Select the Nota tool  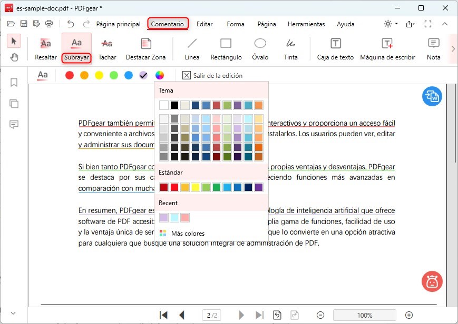[433, 48]
